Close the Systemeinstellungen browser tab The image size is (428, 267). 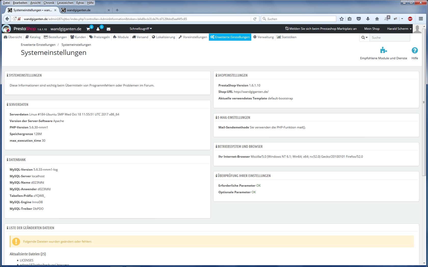[x=55, y=10]
